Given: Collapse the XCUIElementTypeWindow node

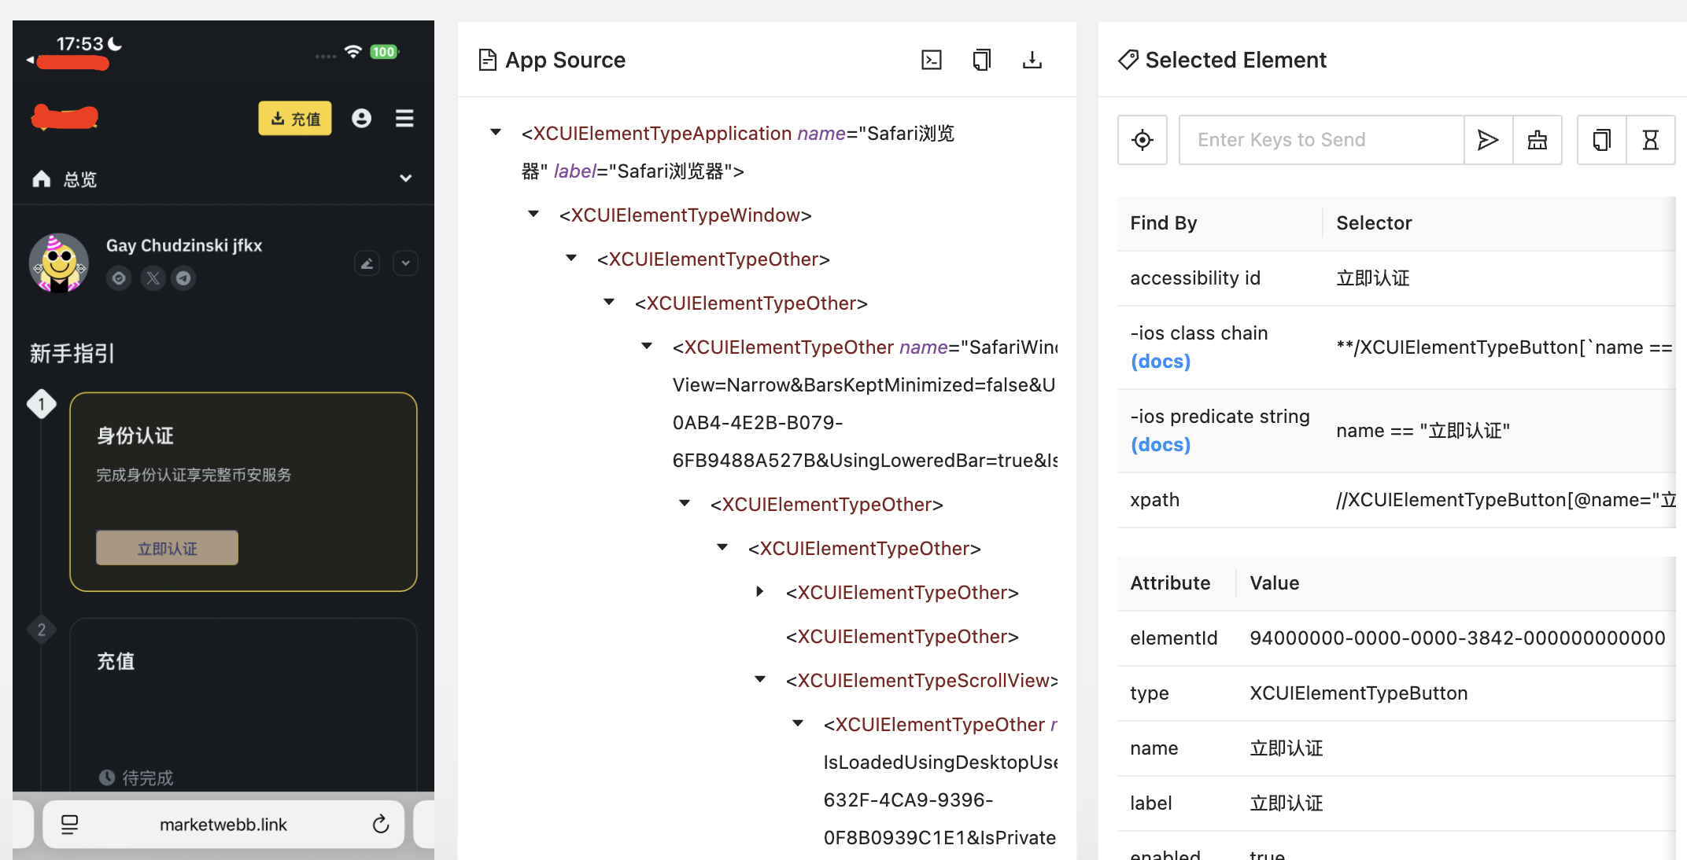Looking at the screenshot, I should [x=533, y=214].
